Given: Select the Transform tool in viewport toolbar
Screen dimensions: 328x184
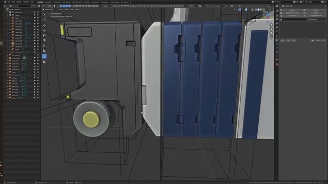Looking at the screenshot, I should tap(44, 40).
